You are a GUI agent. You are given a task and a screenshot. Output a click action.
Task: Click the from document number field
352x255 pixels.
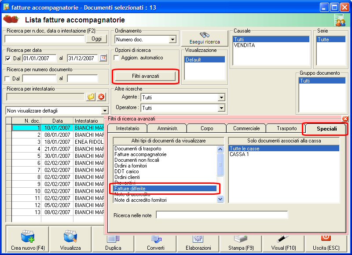[x=39, y=79]
